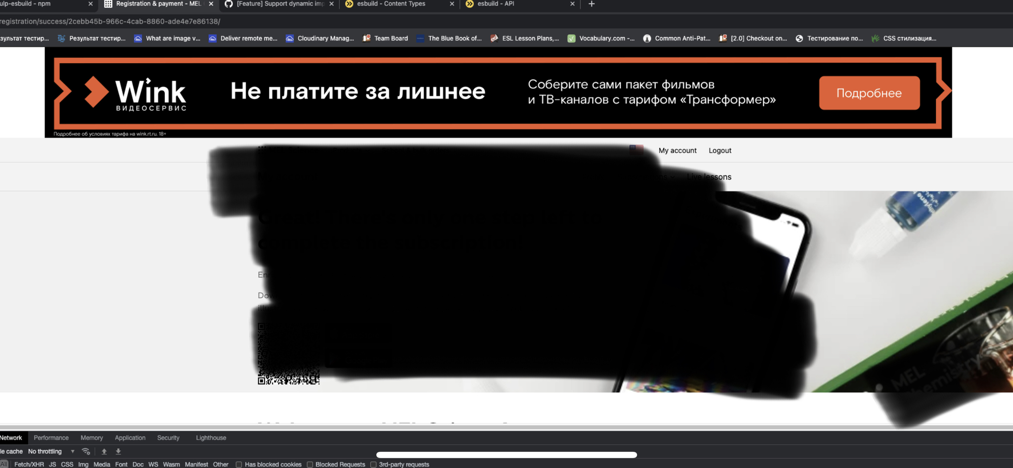Open the '[2.0] Checkout on...' bookmark
Viewport: 1013px width, 468px height.
[x=753, y=38]
